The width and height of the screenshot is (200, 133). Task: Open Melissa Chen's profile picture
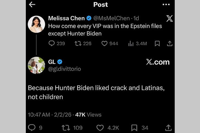tap(36, 24)
